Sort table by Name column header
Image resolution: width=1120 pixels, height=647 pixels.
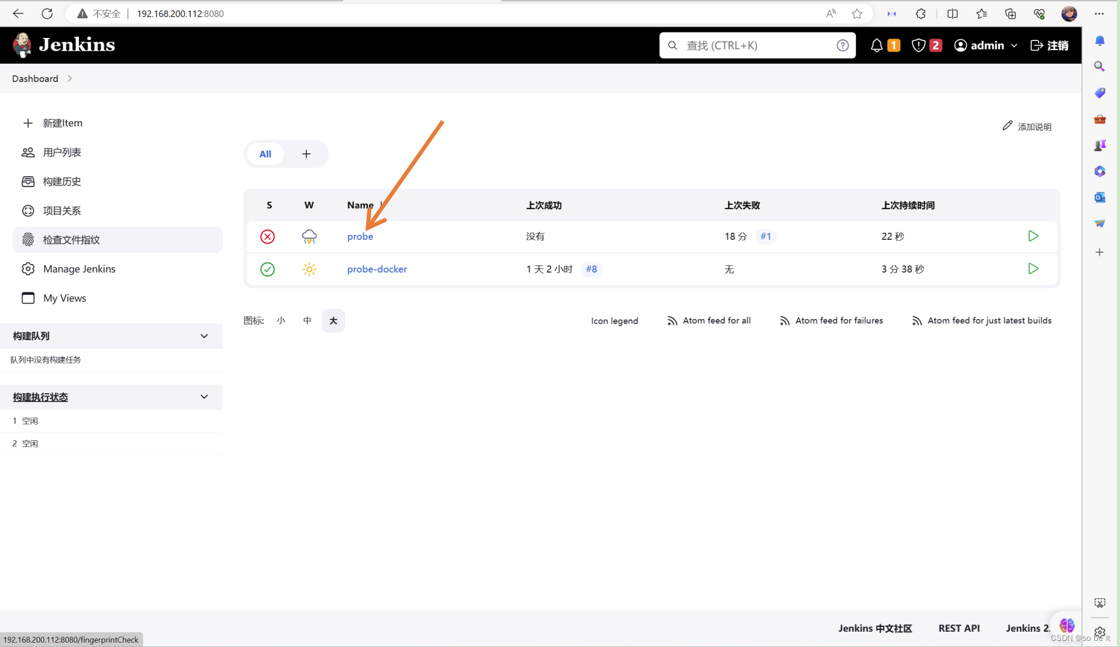(360, 205)
